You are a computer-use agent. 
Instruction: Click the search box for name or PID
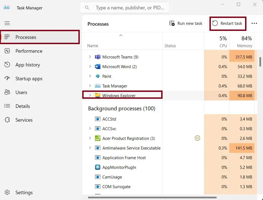coord(125,7)
